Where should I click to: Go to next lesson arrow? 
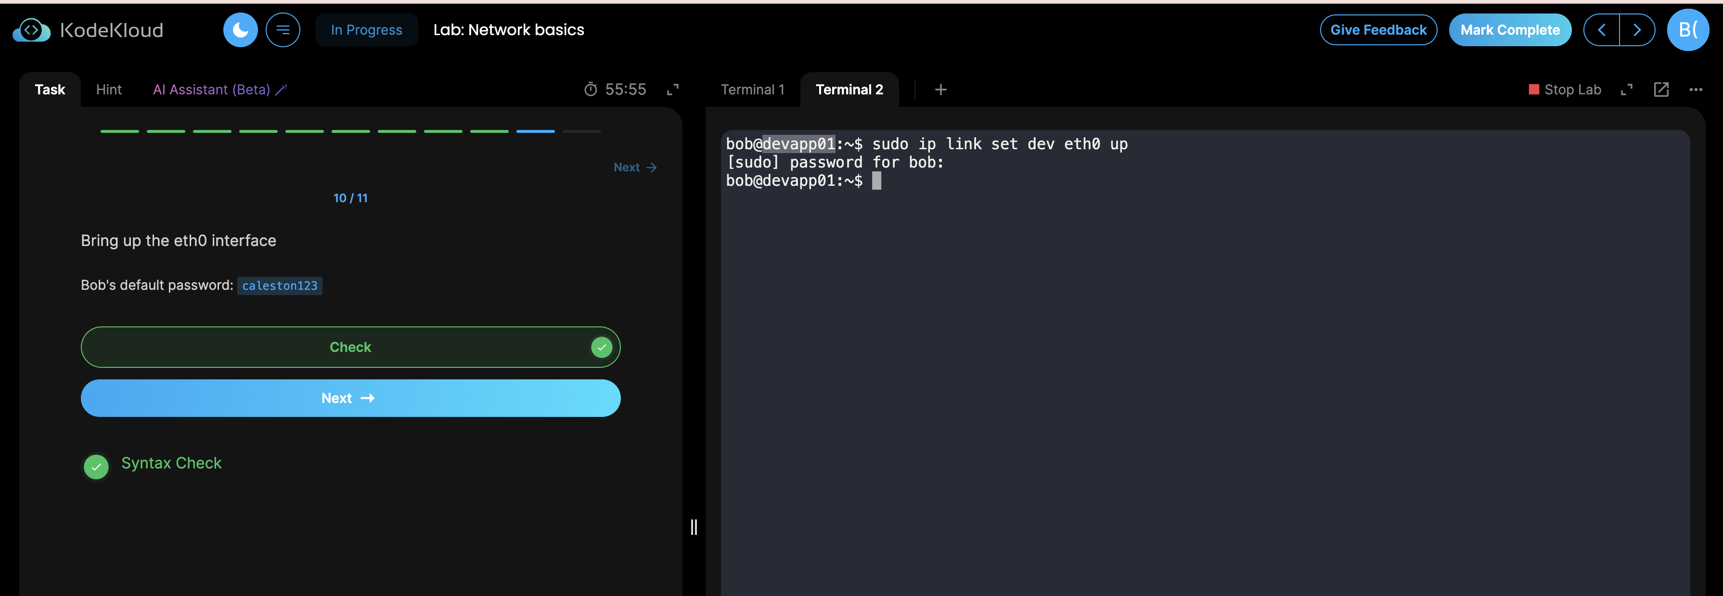1637,30
